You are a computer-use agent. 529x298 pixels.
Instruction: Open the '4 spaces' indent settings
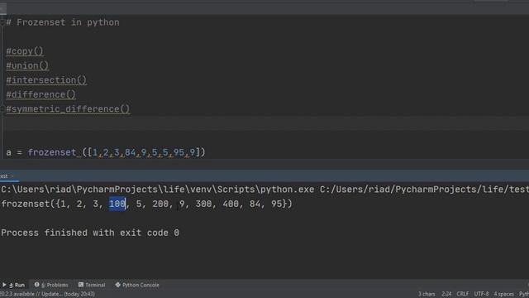click(x=503, y=294)
